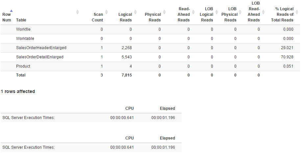The width and height of the screenshot is (302, 153).
Task: Click Read-Ahead Reads sort arrows
Action: click(x=193, y=12)
